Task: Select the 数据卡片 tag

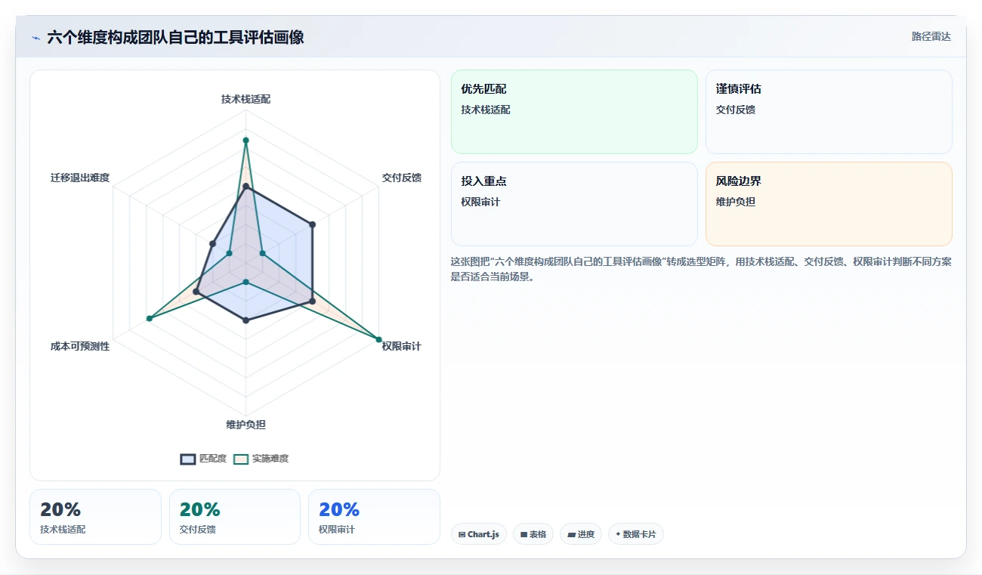Action: (x=636, y=534)
